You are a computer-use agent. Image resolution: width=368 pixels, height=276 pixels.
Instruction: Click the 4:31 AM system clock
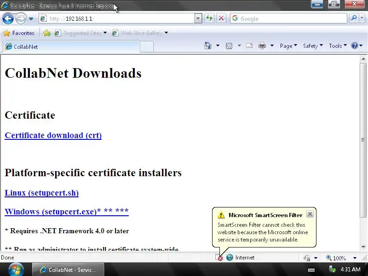(x=351, y=270)
